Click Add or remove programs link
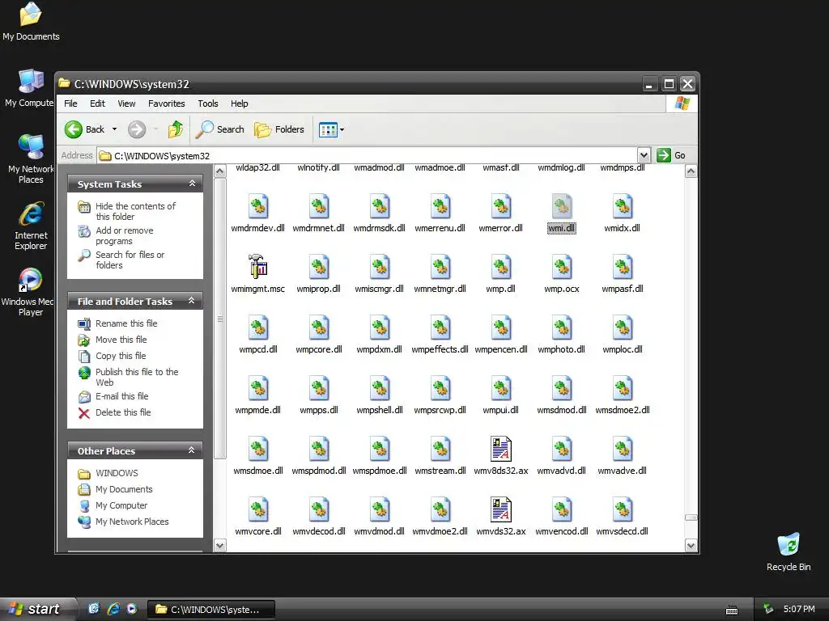Viewport: 829px width, 621px height. click(x=124, y=235)
